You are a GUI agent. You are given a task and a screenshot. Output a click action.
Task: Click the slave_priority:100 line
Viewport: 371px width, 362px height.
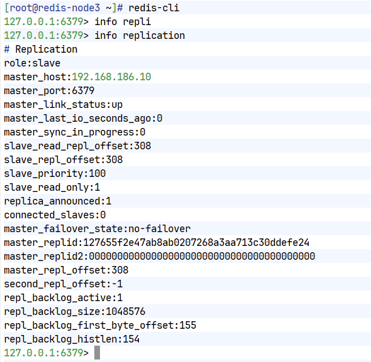click(55, 174)
